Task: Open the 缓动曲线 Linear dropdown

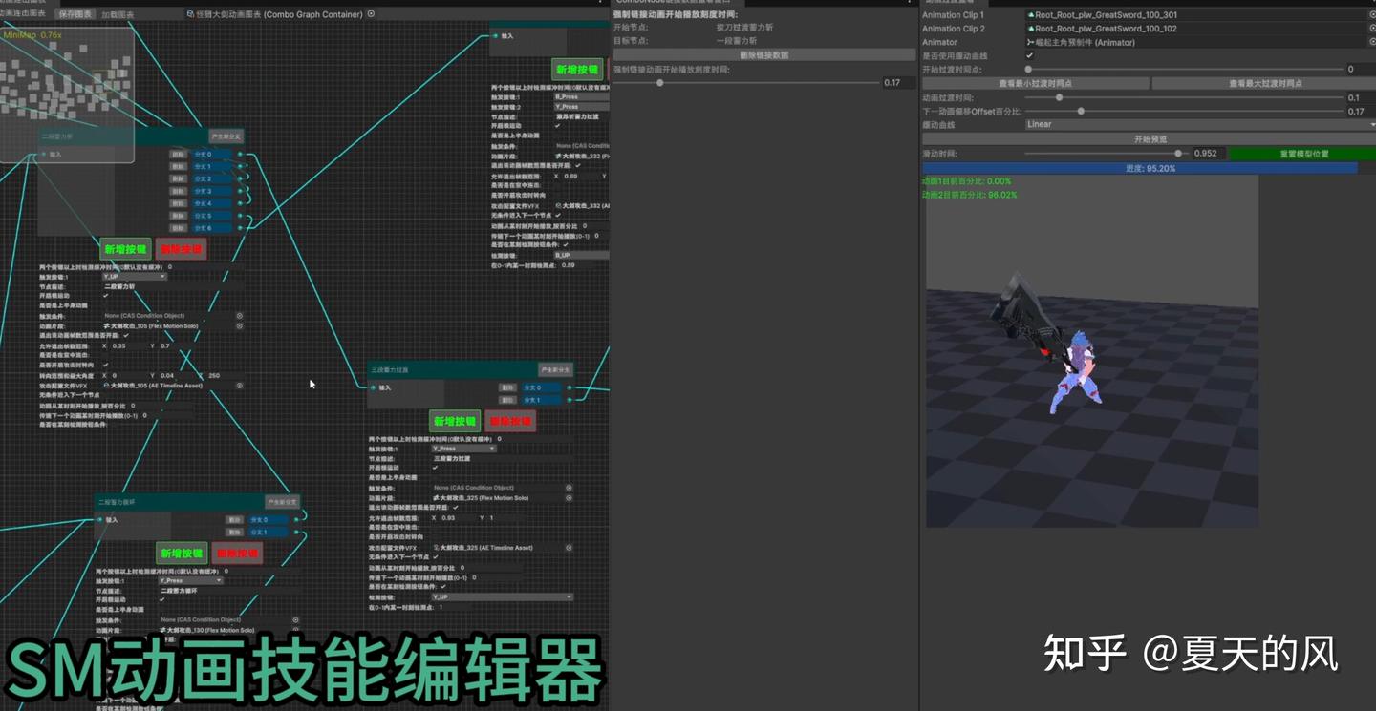Action: tap(1200, 124)
